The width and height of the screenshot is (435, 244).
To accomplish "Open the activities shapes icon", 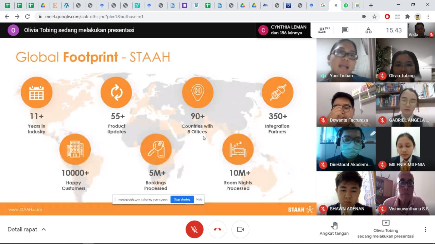I will point(368,30).
